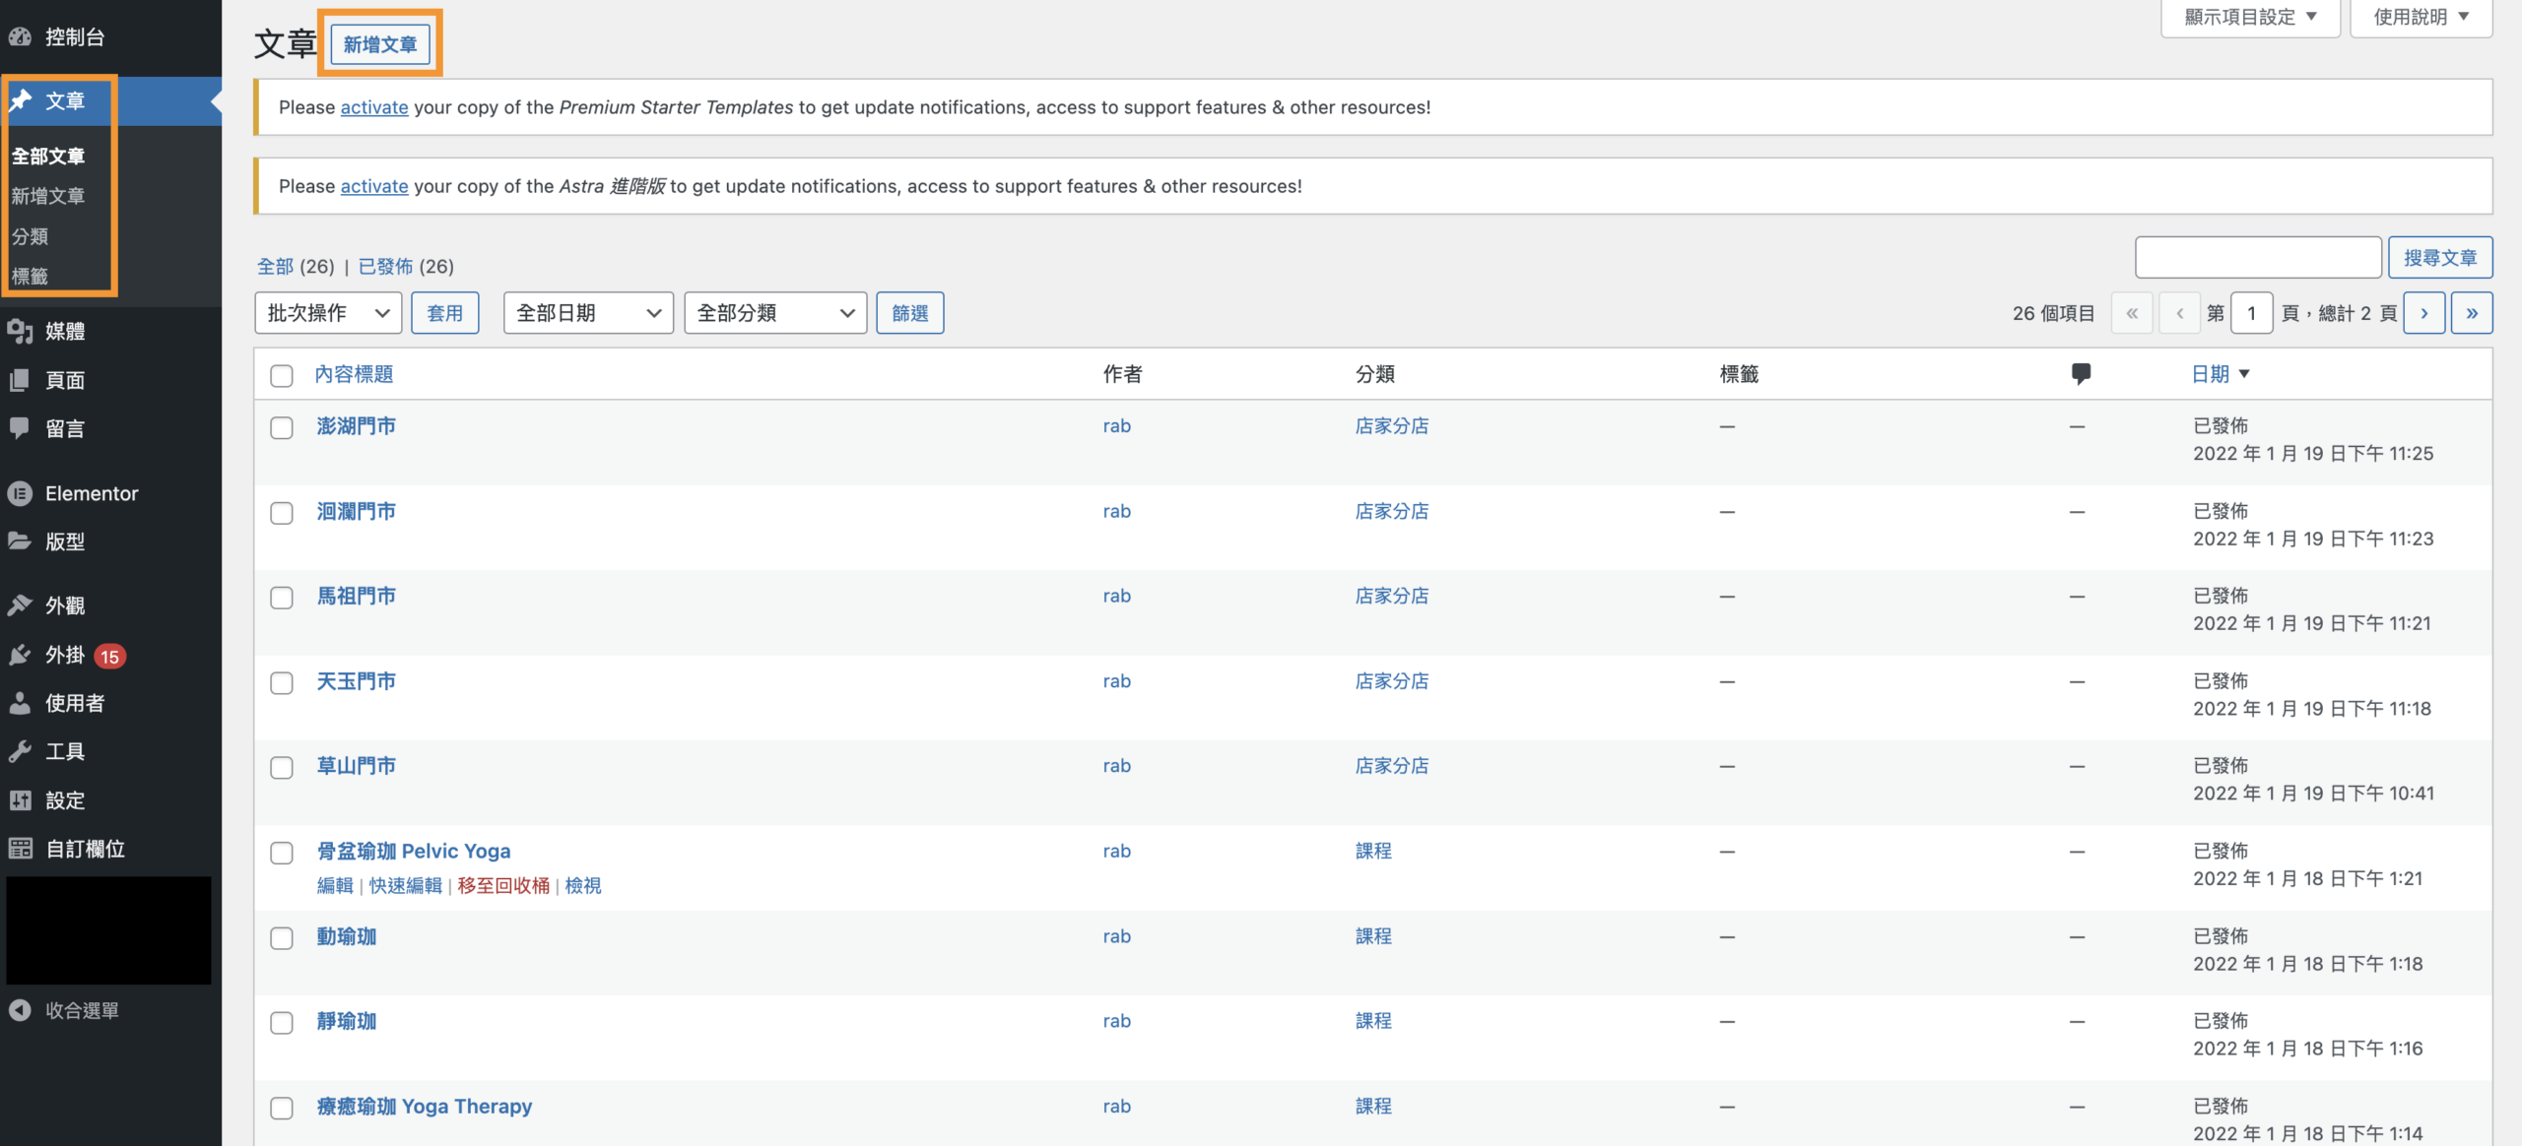Open Media library via its sidebar icon
This screenshot has width=2522, height=1146.
coord(21,332)
